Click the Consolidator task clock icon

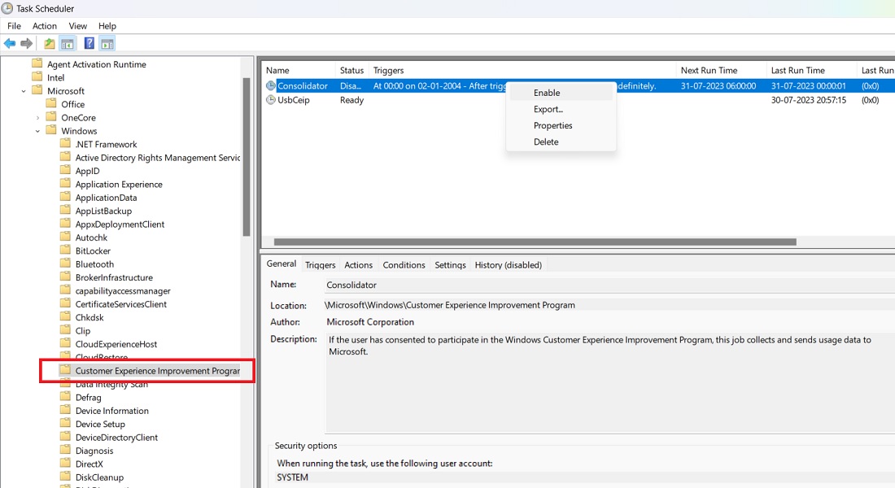click(269, 85)
